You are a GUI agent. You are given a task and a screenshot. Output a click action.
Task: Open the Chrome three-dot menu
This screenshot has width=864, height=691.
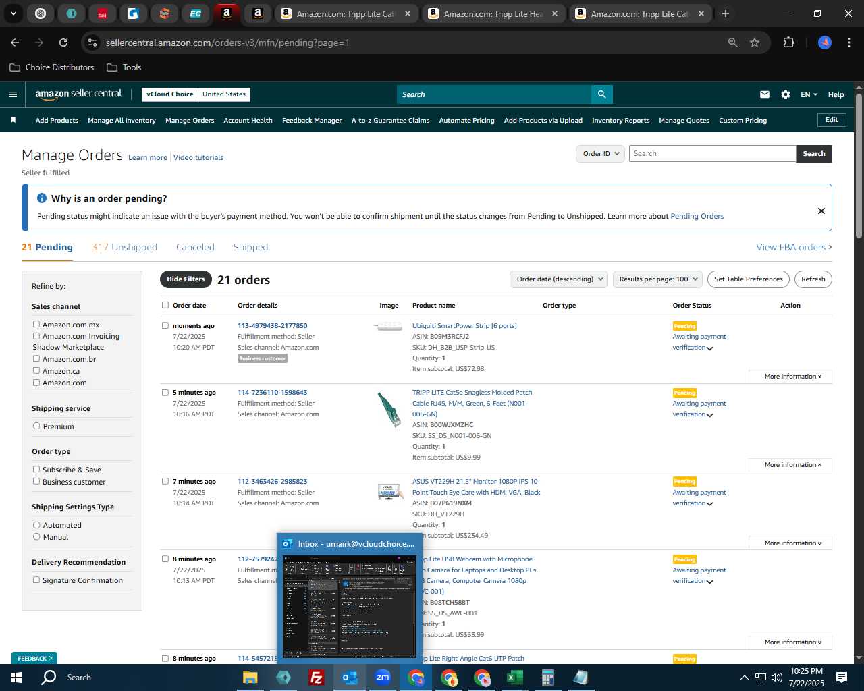848,43
